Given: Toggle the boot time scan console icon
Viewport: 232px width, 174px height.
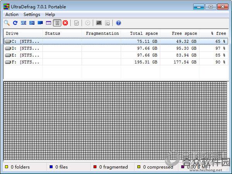Looking at the screenshot, I should [x=99, y=23].
